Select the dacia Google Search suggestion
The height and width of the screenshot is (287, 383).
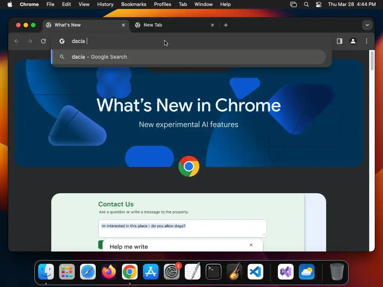[189, 57]
